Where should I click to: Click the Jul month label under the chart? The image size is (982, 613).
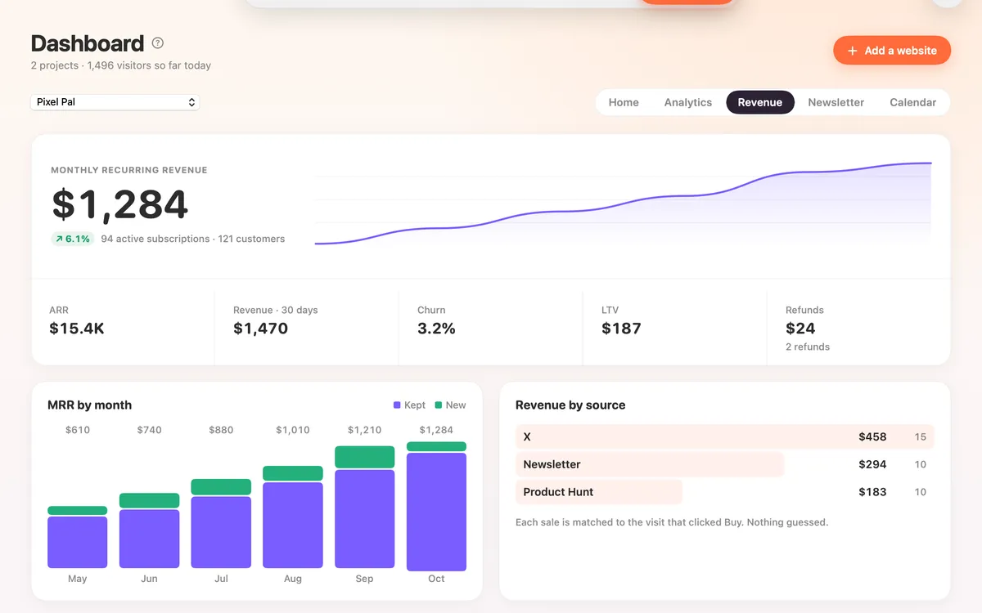pos(221,579)
